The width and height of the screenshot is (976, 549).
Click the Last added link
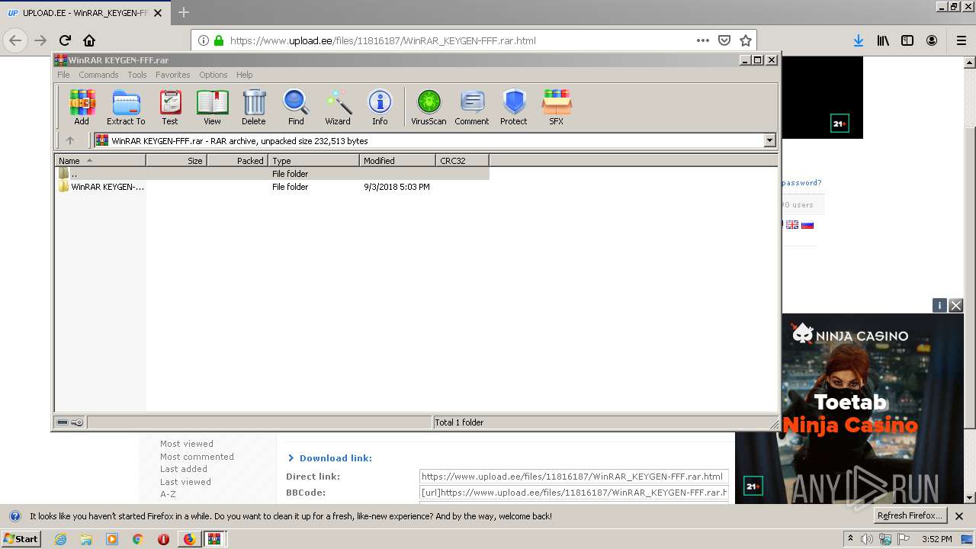coord(184,469)
